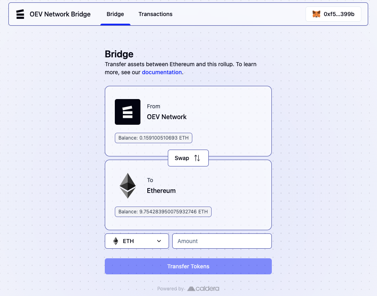377x296 pixels.
Task: Click the Transfer Tokens button
Action: 188,266
